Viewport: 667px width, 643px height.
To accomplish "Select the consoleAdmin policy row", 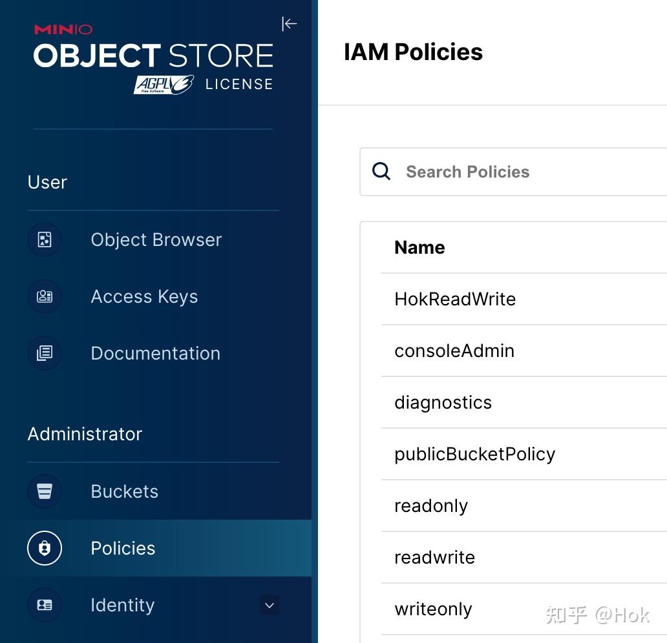I will 454,351.
